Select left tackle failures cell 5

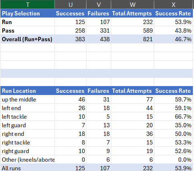coord(99,117)
